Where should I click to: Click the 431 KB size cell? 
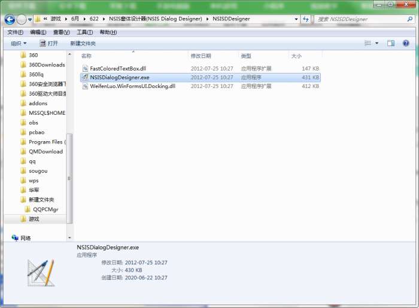[310, 77]
